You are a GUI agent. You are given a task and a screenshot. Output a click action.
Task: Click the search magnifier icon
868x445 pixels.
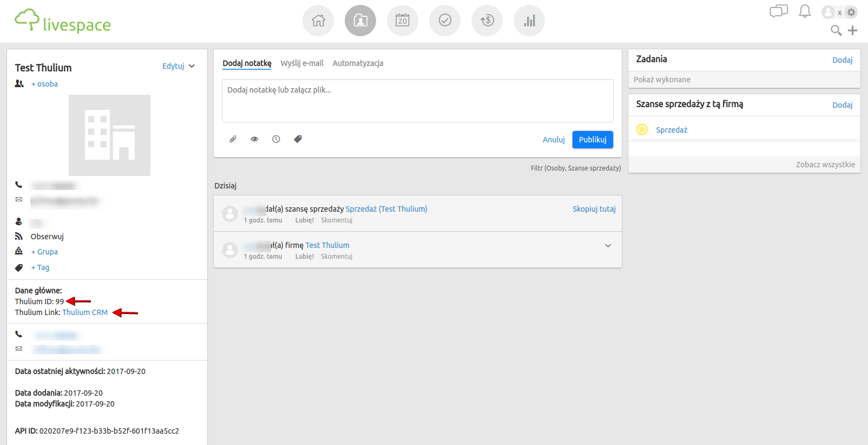(x=836, y=30)
